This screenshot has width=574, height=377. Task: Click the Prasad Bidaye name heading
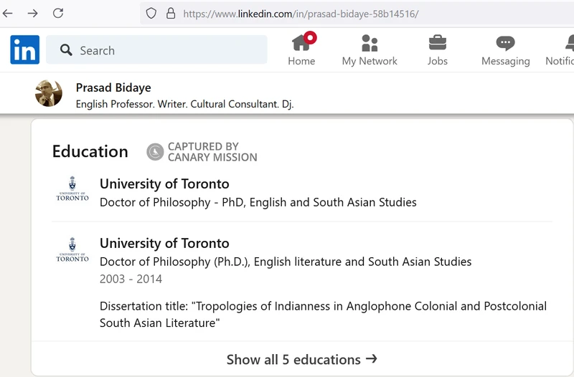(113, 87)
